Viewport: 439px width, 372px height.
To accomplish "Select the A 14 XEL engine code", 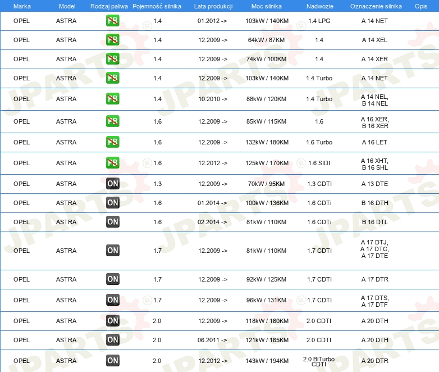I will [x=374, y=40].
